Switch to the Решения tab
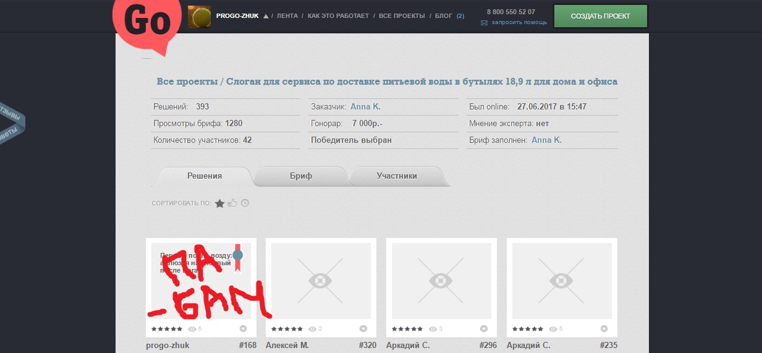Image resolution: width=762 pixels, height=353 pixels. (x=204, y=176)
